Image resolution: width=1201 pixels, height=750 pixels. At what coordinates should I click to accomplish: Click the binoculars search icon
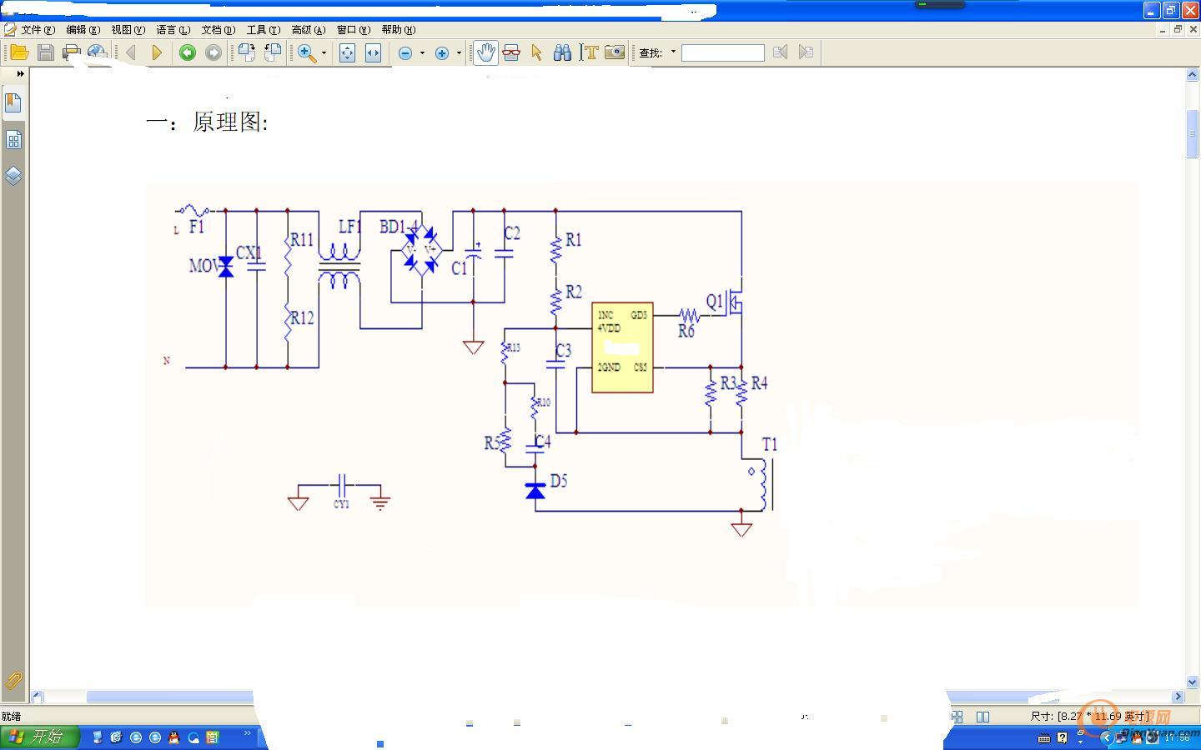point(562,52)
